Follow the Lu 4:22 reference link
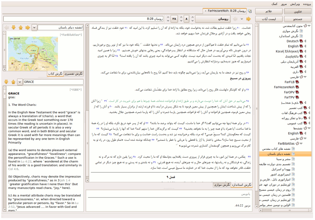 (x=26, y=162)
